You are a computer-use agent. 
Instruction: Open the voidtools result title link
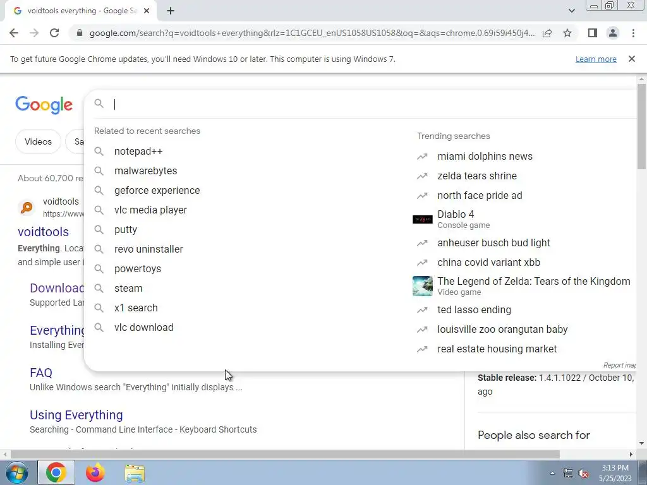click(44, 232)
